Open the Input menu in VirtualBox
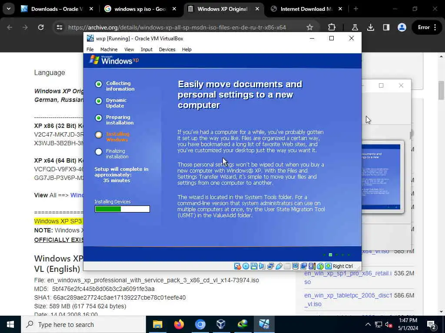The image size is (445, 333). click(x=146, y=49)
